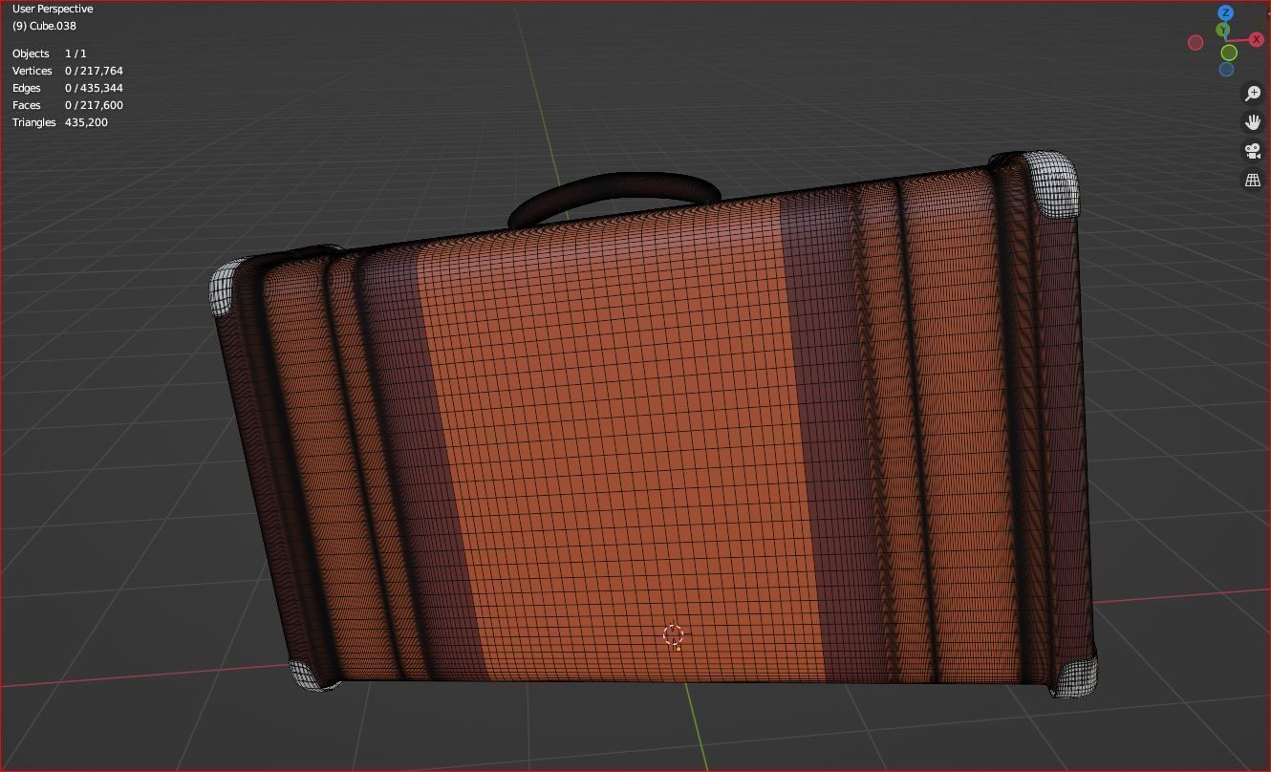This screenshot has height=772, width=1271.
Task: Click the negative Z axis gizmo circle
Action: [x=1226, y=70]
